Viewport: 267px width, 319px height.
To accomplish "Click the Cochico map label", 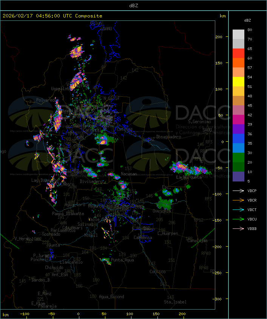I will 157,272.
